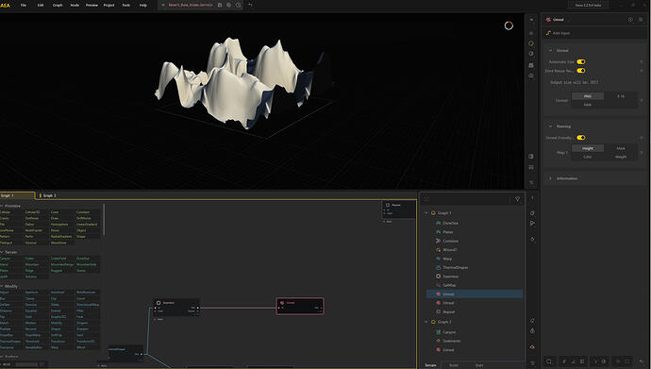This screenshot has width=651, height=369.
Task: Click the search magnifier icon in bottom-right toolbar
Action: [549, 361]
